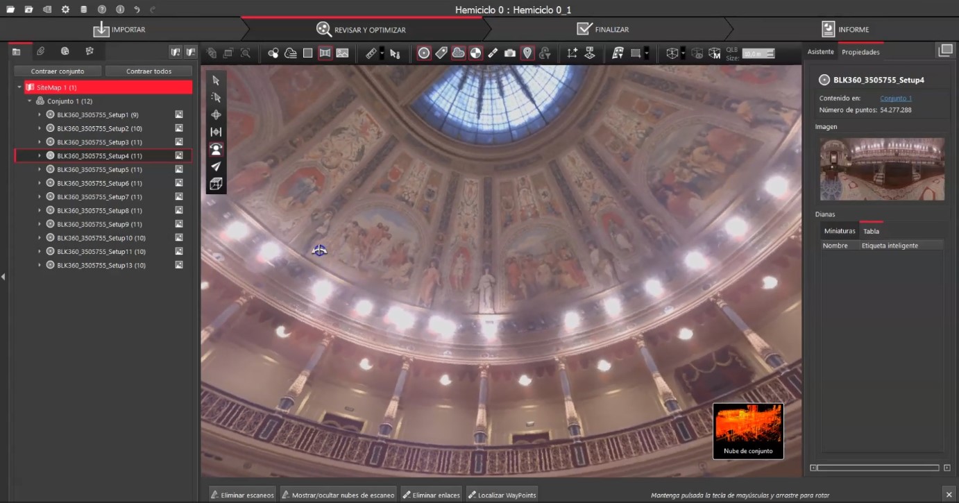Click the cloud rendering icon
This screenshot has width=959, height=503.
click(291, 53)
